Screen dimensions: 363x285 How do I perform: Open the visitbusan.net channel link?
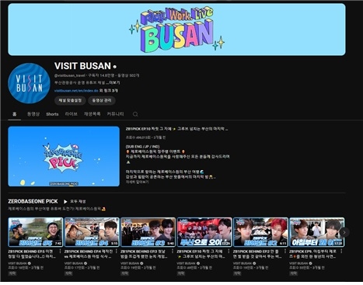coord(76,91)
